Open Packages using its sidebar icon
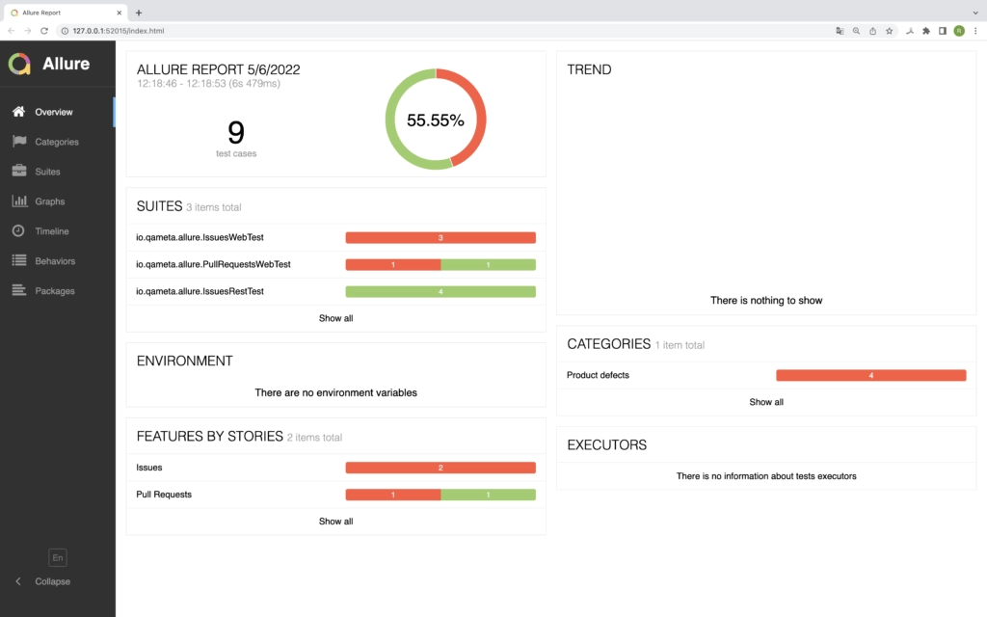Image resolution: width=987 pixels, height=617 pixels. click(21, 290)
